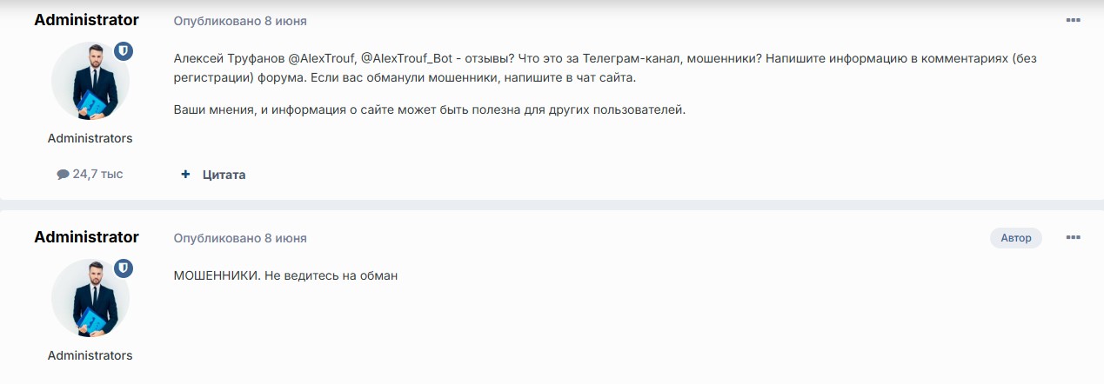Click the moderator shield badge on first post's avatar
Viewport: 1104px width, 384px height.
tap(124, 51)
